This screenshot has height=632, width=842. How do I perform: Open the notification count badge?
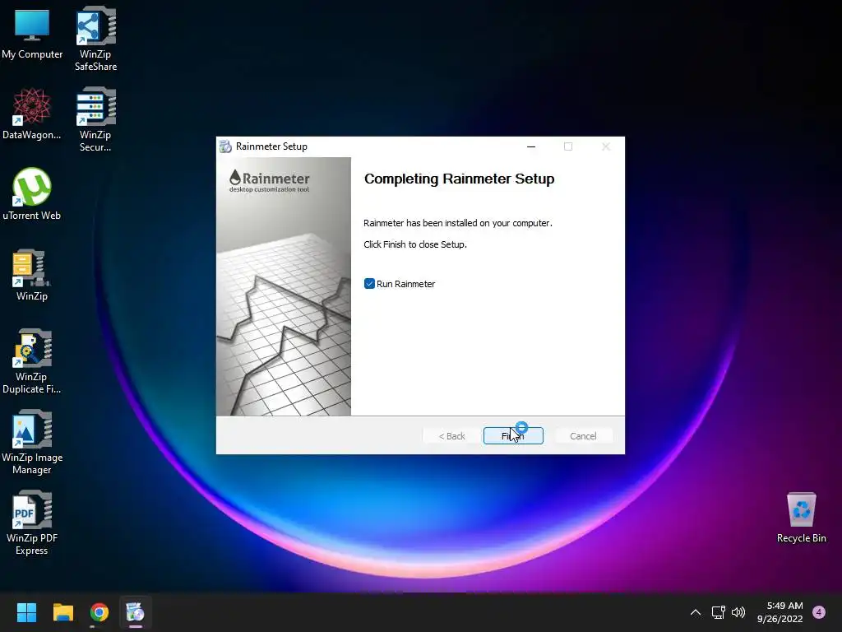pyautogui.click(x=819, y=612)
